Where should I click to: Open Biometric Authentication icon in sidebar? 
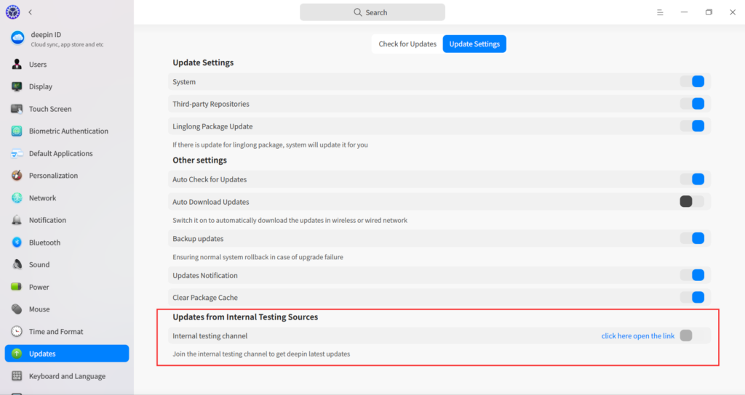click(x=17, y=131)
